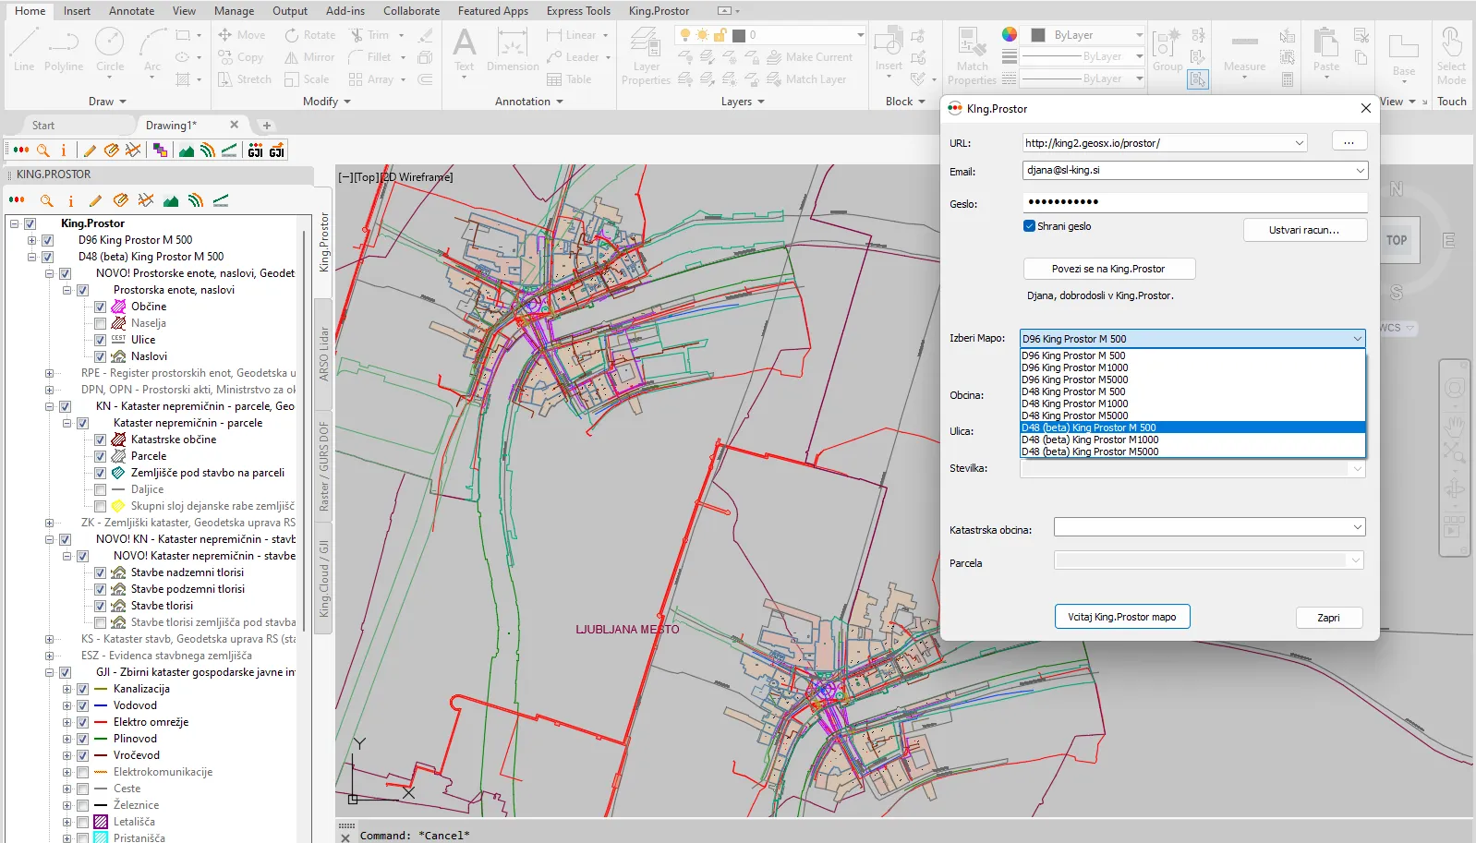The height and width of the screenshot is (843, 1476).
Task: Toggle the Shrani geslo checkbox
Action: tap(1029, 226)
